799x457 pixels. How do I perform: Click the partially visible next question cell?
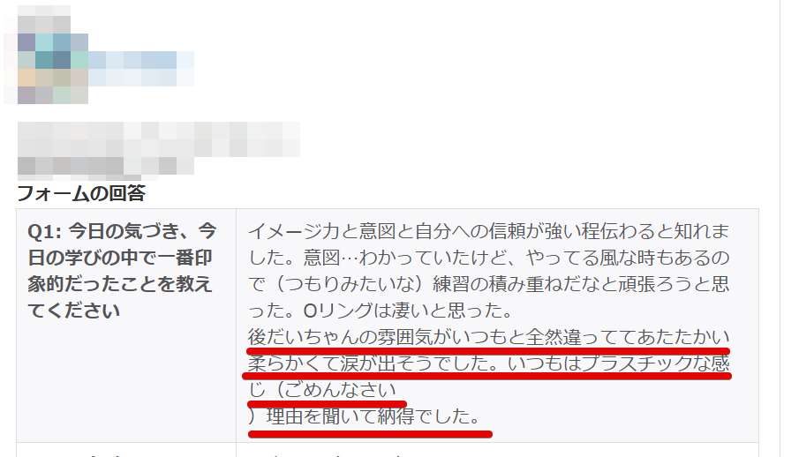pos(126,450)
